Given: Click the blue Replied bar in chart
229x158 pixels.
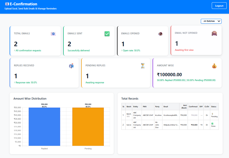Looking at the screenshot, I should coord(44,127).
